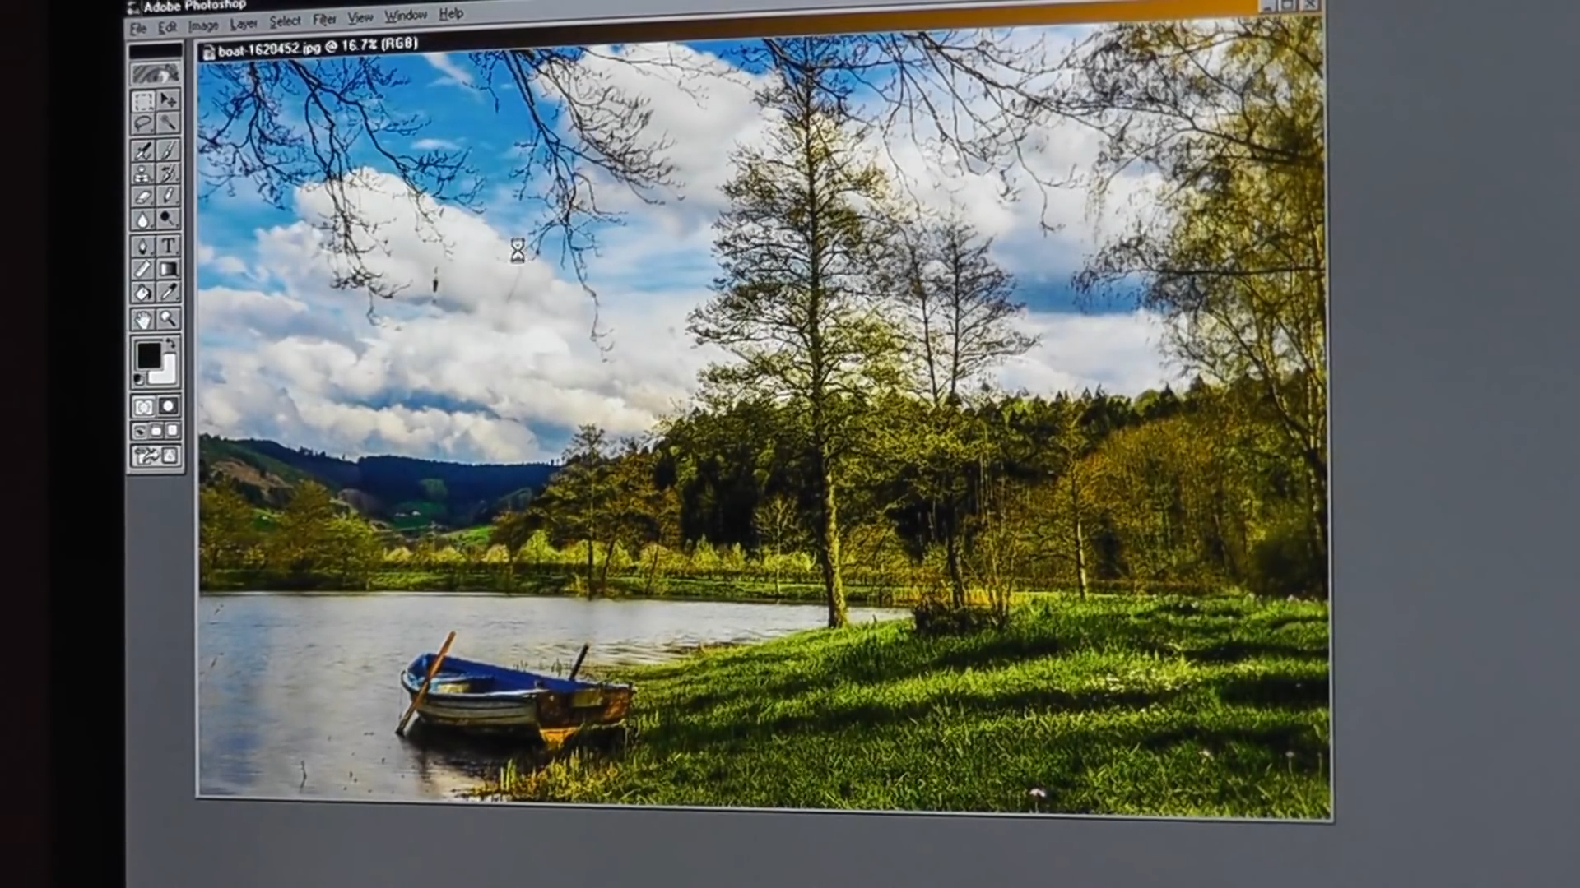Switch to Quick Mask mode
Screen dimensions: 1580x888
[x=168, y=406]
